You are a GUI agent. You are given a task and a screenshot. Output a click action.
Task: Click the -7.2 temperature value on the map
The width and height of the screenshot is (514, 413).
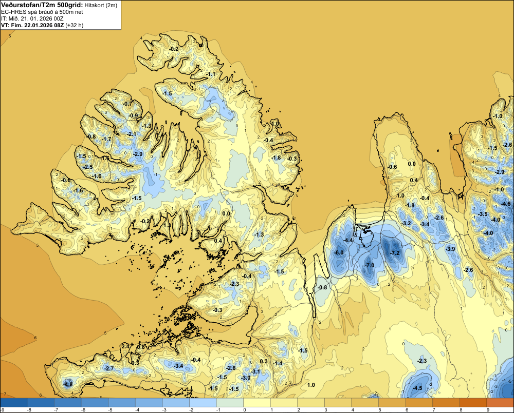point(395,253)
